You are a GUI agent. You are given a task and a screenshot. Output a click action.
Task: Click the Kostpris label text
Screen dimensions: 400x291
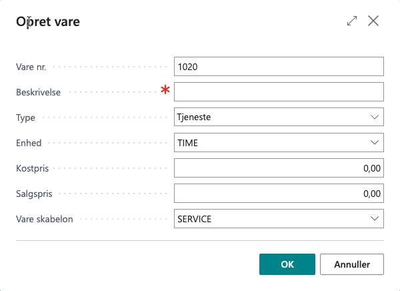(x=33, y=168)
